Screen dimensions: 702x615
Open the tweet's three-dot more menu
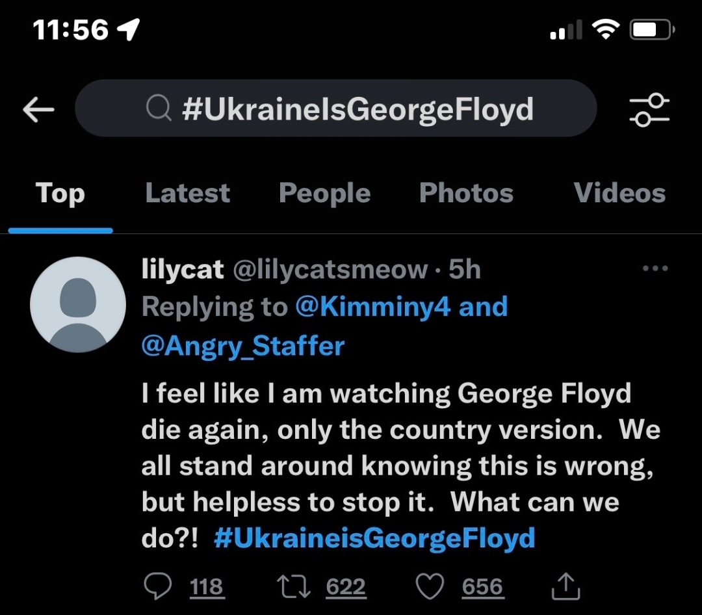pyautogui.click(x=655, y=268)
